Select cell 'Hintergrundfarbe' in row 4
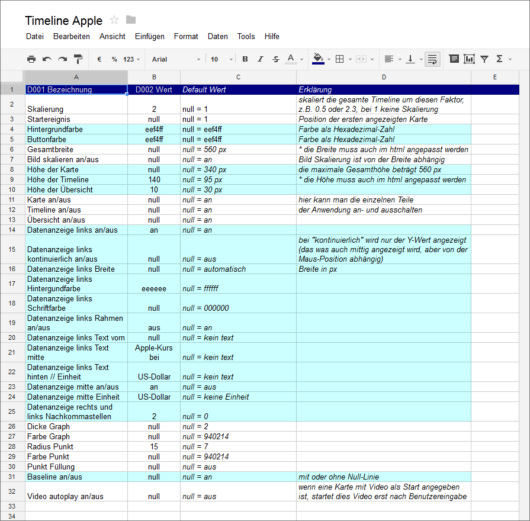This screenshot has width=530, height=521. coord(76,130)
